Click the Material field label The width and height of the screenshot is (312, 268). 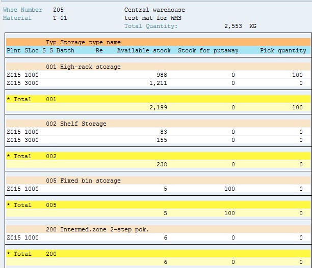coord(17,18)
